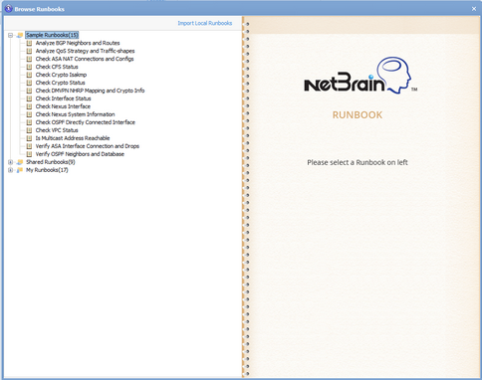Click runbook icon beside Check DMVPN NHRP Mapping
The image size is (482, 380).
click(x=29, y=91)
